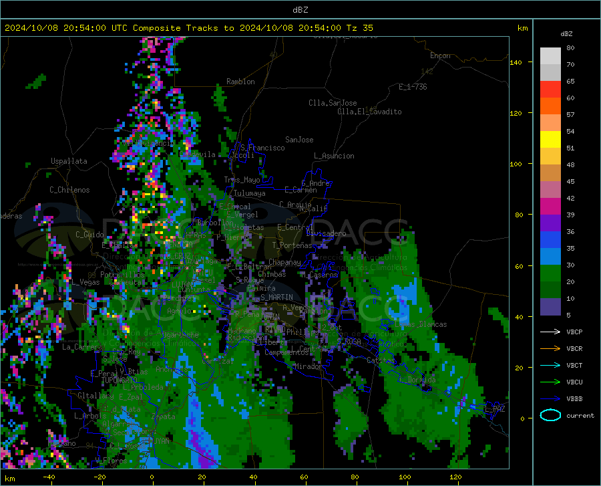The image size is (601, 486).
Task: Select the dark purple 5 dBZ swatch
Action: [550, 307]
